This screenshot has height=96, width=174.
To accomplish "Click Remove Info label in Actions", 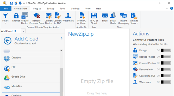I will (146, 69).
